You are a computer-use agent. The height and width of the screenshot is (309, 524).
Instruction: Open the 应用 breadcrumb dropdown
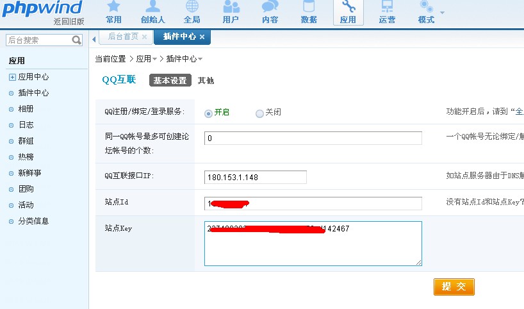(155, 59)
